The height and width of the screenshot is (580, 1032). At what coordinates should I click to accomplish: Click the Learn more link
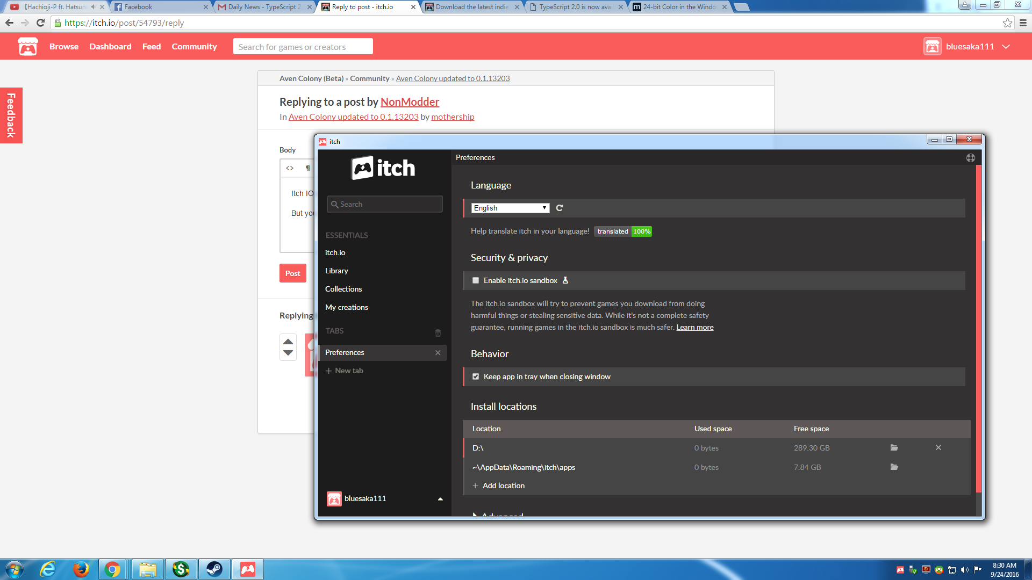(694, 327)
